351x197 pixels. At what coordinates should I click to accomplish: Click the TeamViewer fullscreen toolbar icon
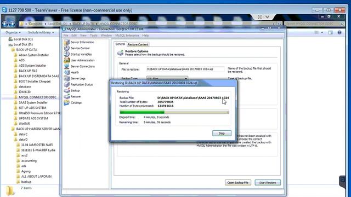(259, 17)
